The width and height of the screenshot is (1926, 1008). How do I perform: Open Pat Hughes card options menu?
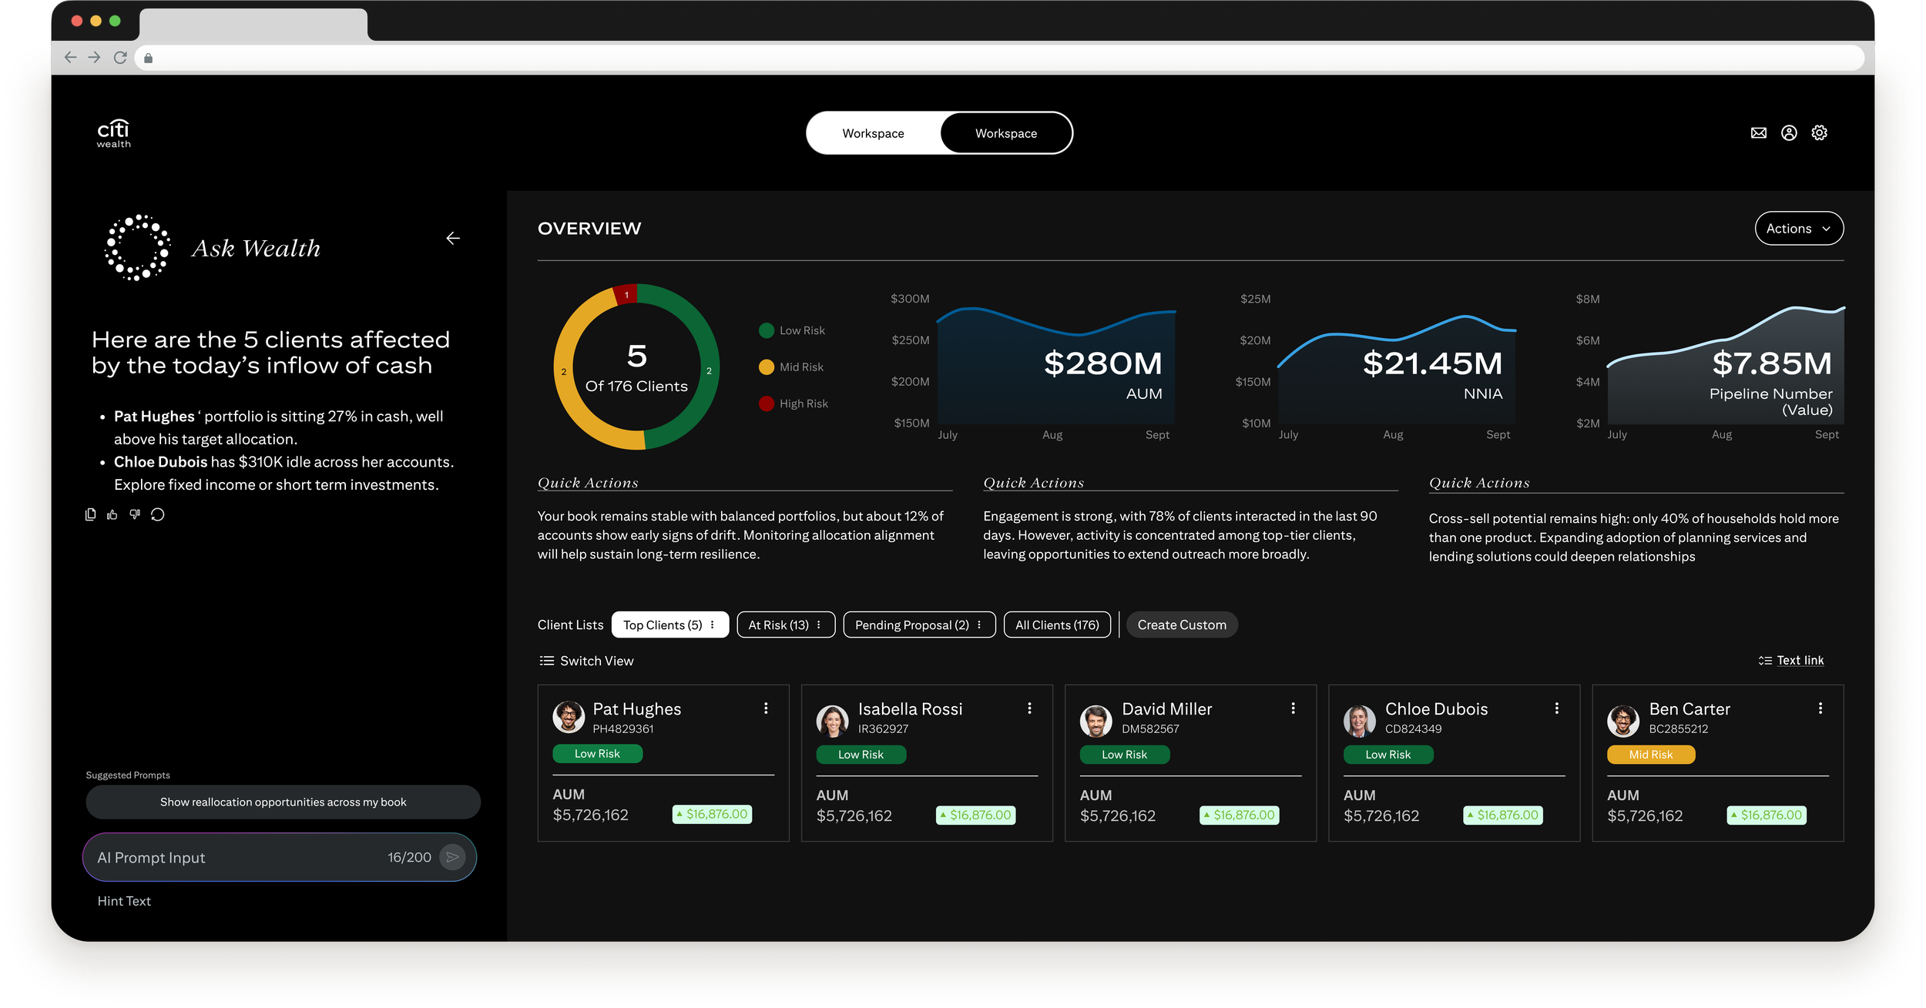click(766, 708)
